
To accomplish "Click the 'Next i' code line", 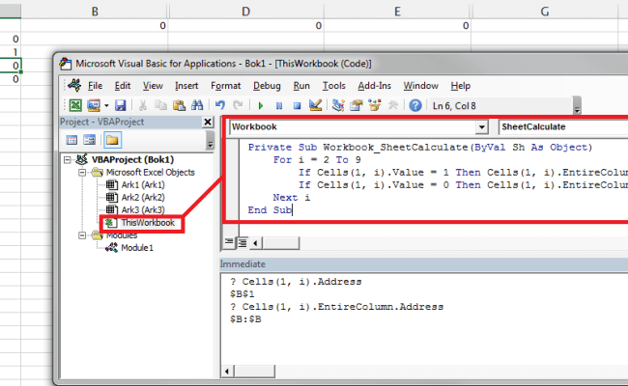I will pos(291,198).
